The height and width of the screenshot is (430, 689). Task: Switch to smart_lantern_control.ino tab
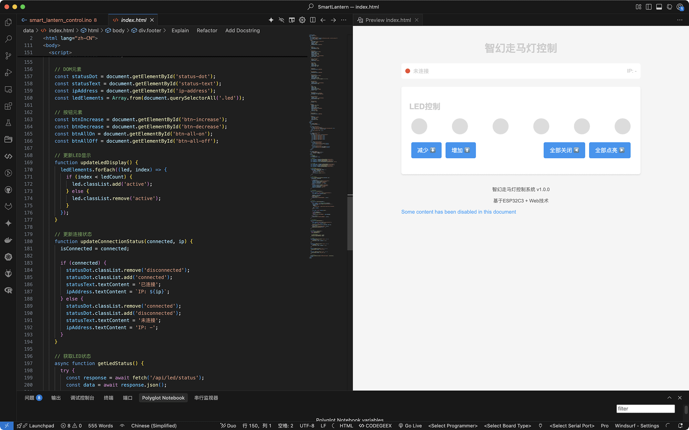(x=60, y=20)
